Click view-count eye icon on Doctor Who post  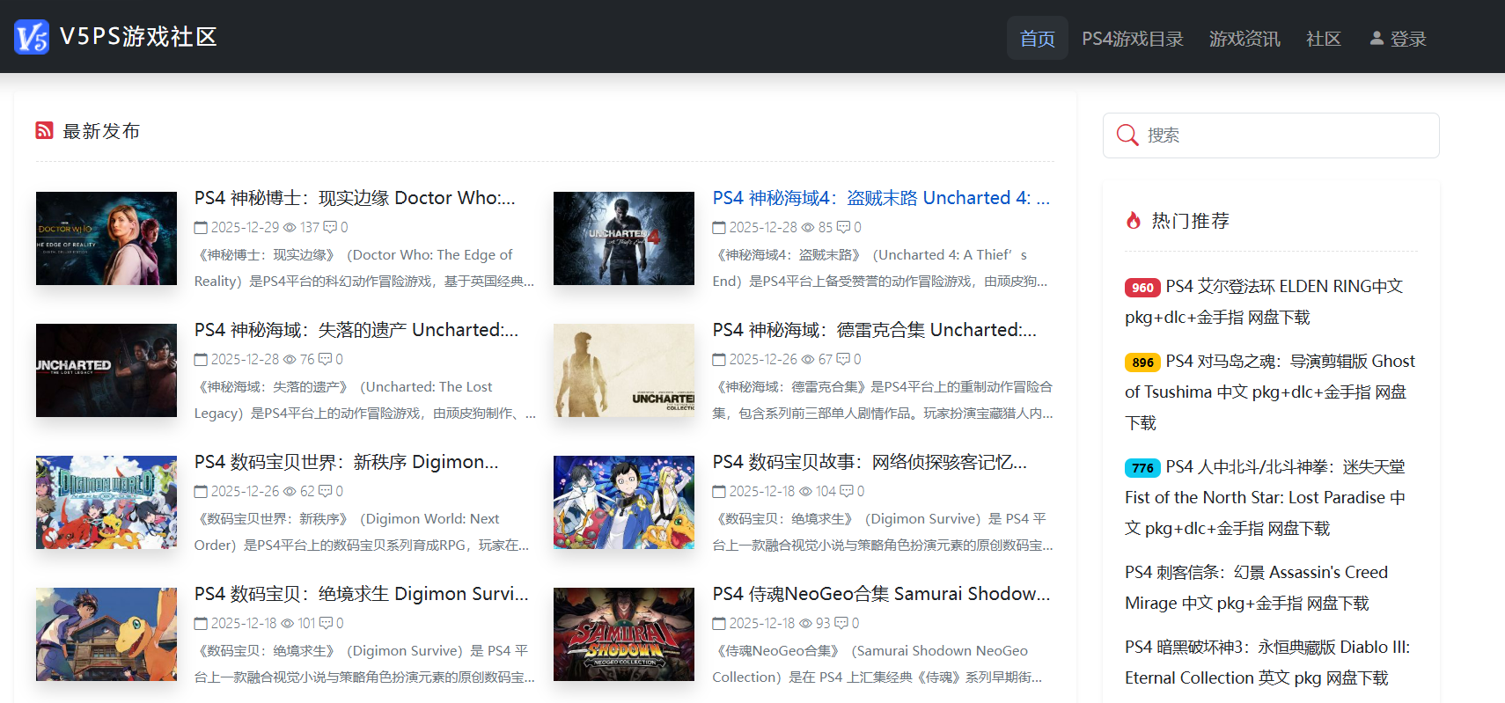click(290, 227)
